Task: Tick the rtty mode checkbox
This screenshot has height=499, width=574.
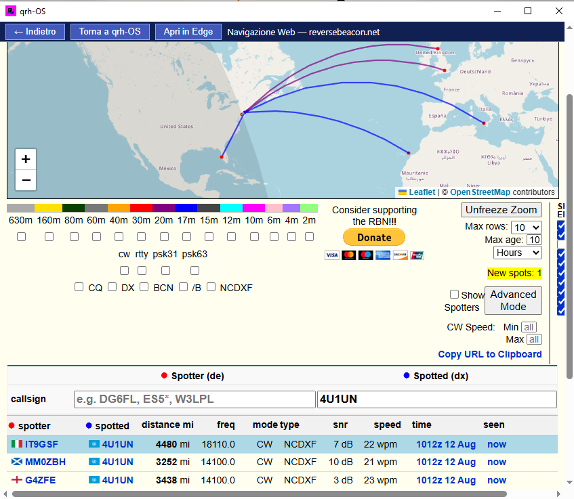Action: click(x=142, y=270)
